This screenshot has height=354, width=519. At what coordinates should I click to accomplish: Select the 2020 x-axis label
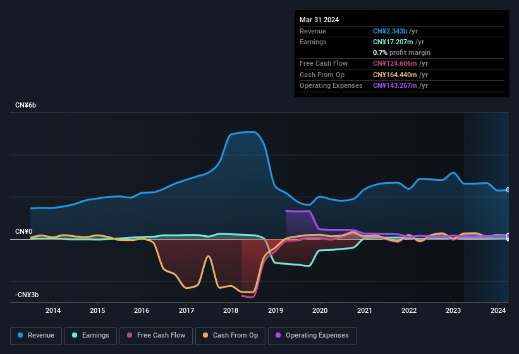[x=320, y=310]
